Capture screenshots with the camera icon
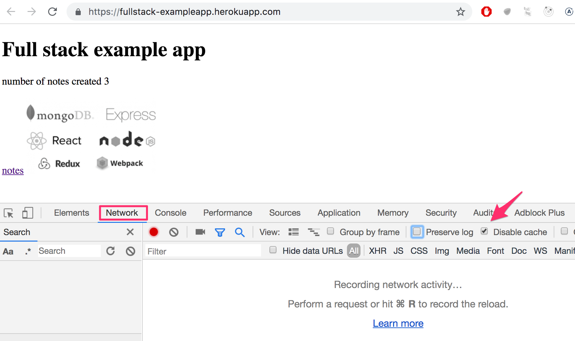This screenshot has height=341, width=575. pyautogui.click(x=200, y=232)
